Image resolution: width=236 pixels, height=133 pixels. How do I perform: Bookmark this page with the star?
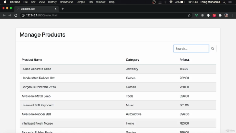(189, 16)
